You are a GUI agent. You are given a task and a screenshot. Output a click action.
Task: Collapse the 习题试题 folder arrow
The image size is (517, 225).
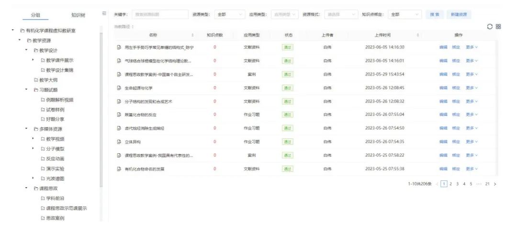26,90
